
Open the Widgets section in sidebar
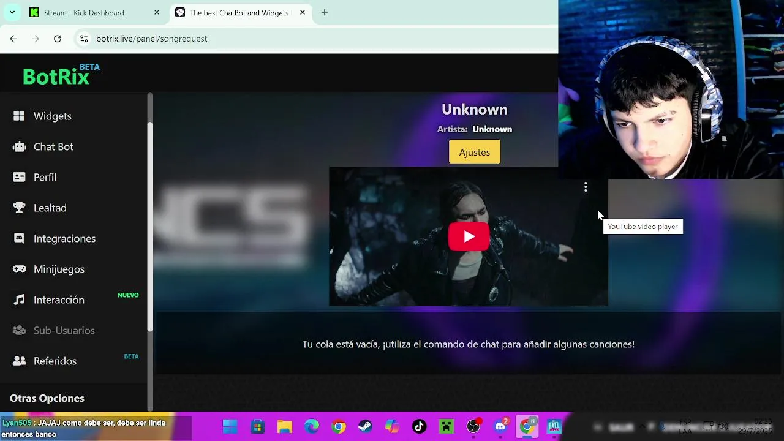tap(52, 116)
